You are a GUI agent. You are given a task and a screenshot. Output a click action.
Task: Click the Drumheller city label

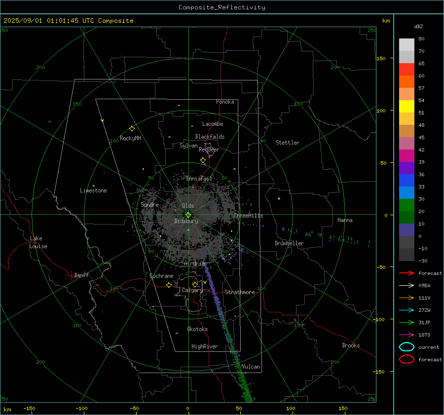[289, 243]
